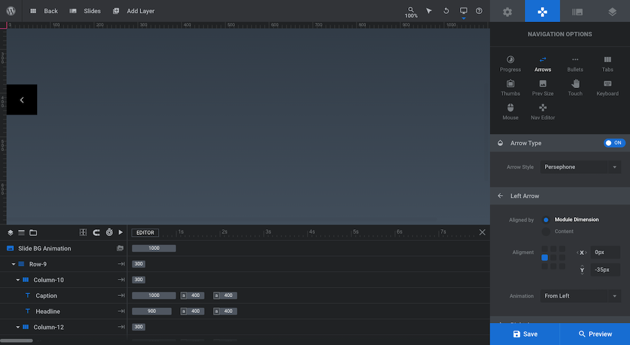Collapse the Column-12 tree item
Image resolution: width=630 pixels, height=345 pixels.
click(x=18, y=327)
